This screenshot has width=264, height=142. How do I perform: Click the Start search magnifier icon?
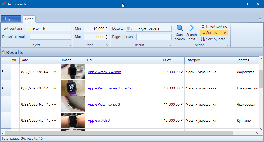180,28
